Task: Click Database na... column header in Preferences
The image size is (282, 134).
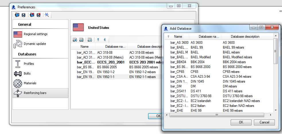Action: (112, 47)
